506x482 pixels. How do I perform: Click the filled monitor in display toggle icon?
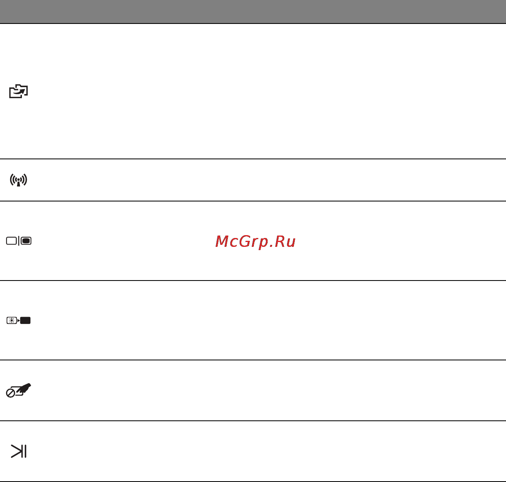pyautogui.click(x=26, y=241)
